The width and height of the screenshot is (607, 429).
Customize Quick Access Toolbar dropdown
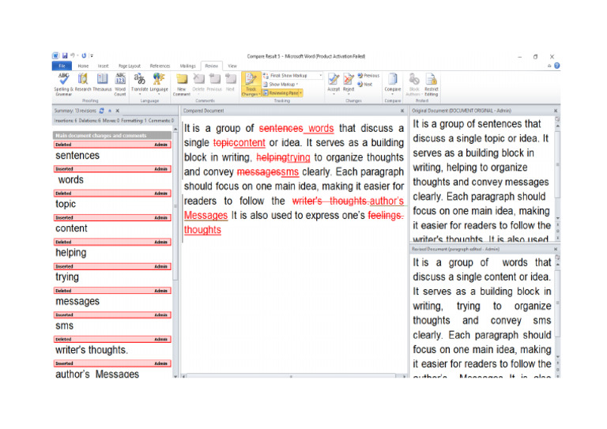[92, 56]
